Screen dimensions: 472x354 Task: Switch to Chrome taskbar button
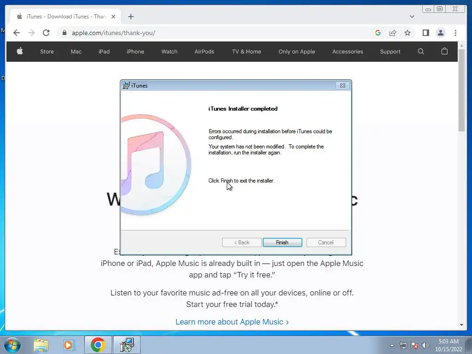[x=98, y=345]
